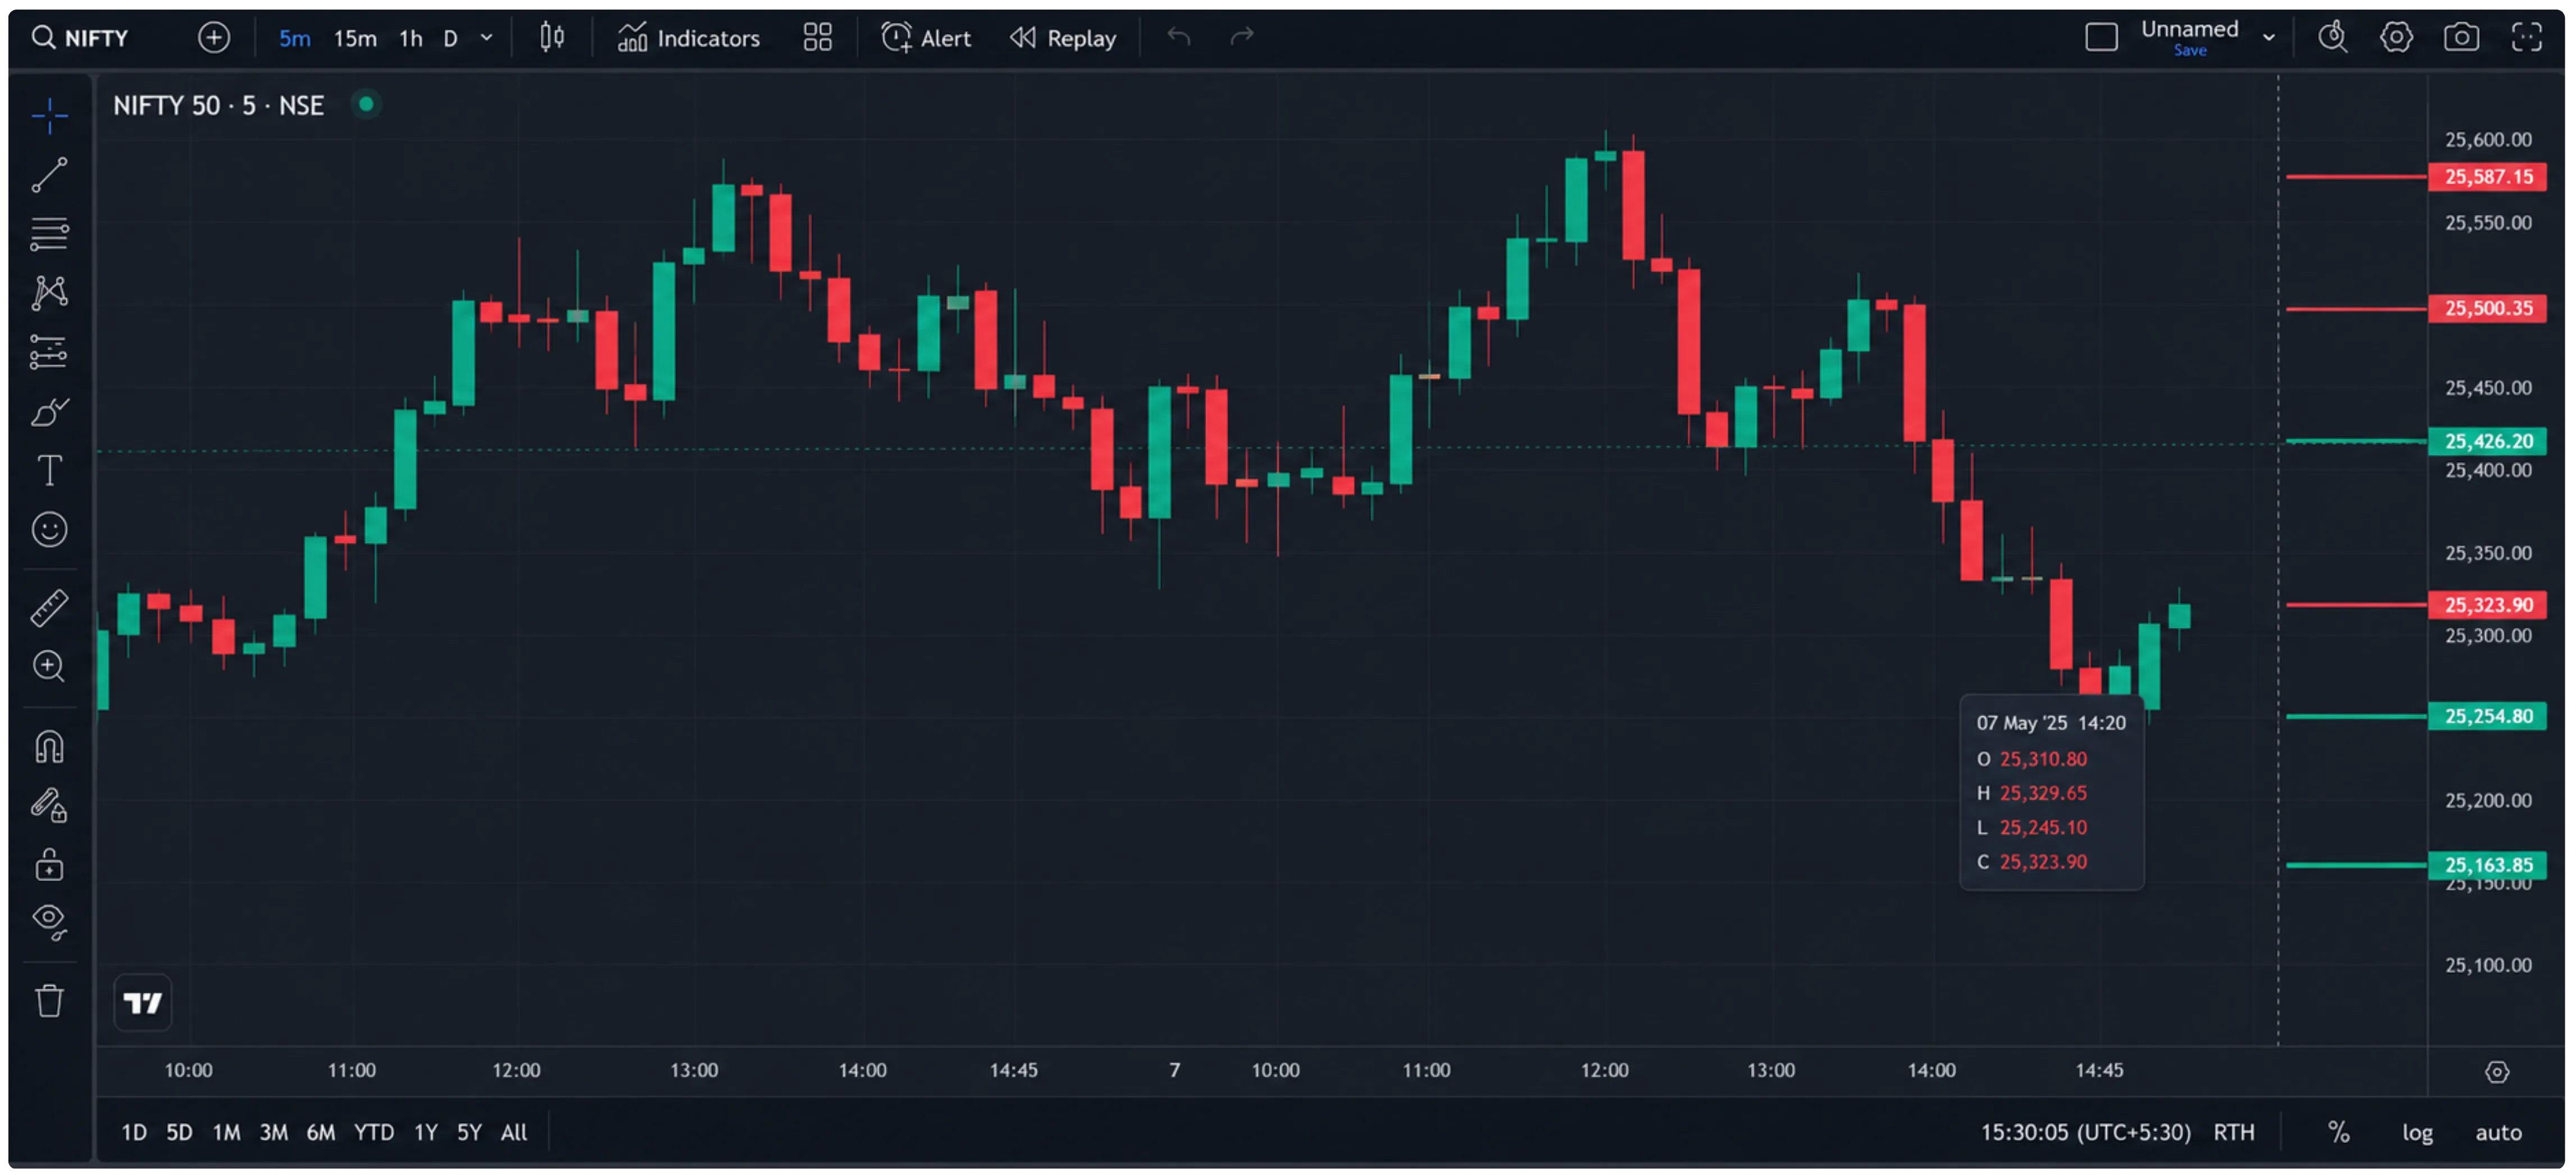
Task: Open the timezone clock menu
Action: (2085, 1132)
